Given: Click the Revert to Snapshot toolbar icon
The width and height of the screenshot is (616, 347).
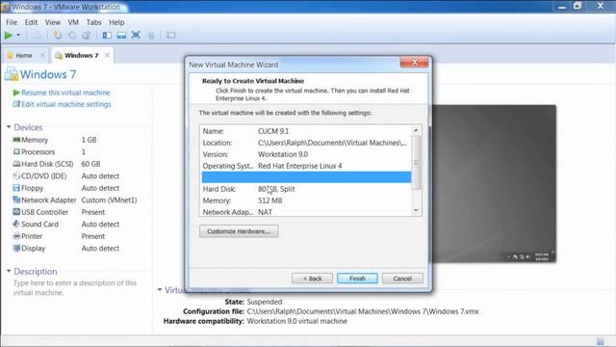Looking at the screenshot, I should pyautogui.click(x=72, y=36).
